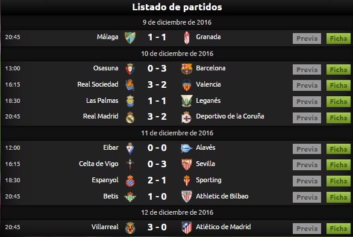Image resolution: width=353 pixels, height=237 pixels.
Task: Open Previa for Villarreal vs Atlético de Madrid
Action: [x=307, y=229]
